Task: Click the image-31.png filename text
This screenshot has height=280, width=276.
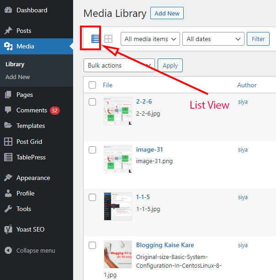Action: [154, 161]
